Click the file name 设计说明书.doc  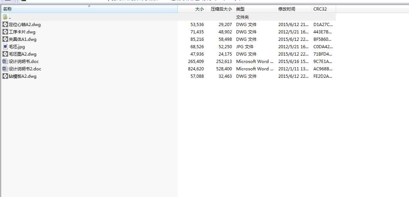(24, 62)
